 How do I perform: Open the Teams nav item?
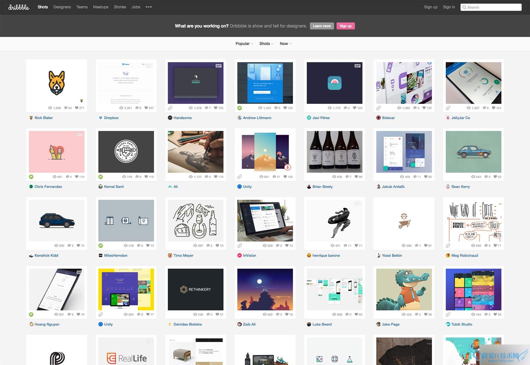coord(82,7)
